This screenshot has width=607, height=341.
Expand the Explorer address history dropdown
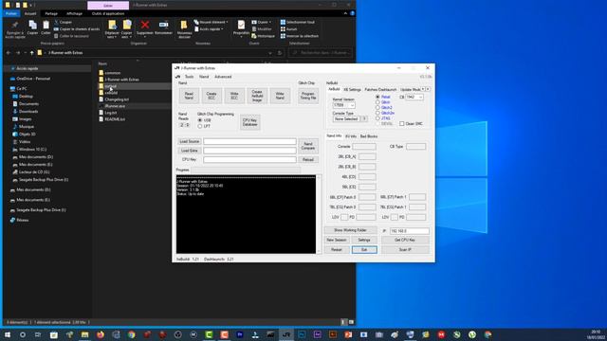coord(270,53)
